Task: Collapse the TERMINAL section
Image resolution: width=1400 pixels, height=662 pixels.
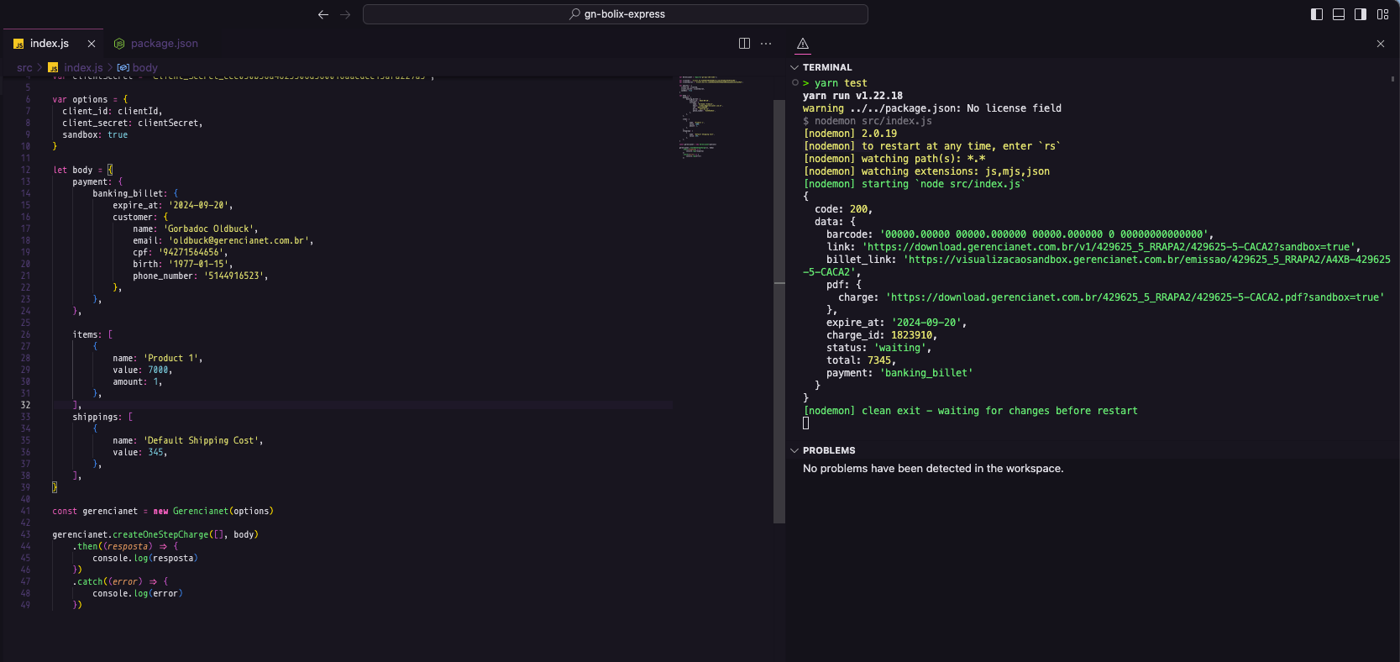Action: coord(794,67)
